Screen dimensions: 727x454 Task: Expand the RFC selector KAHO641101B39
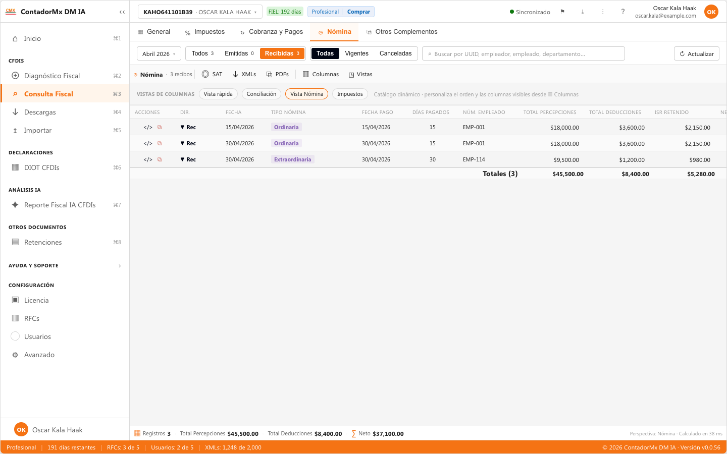pyautogui.click(x=200, y=12)
